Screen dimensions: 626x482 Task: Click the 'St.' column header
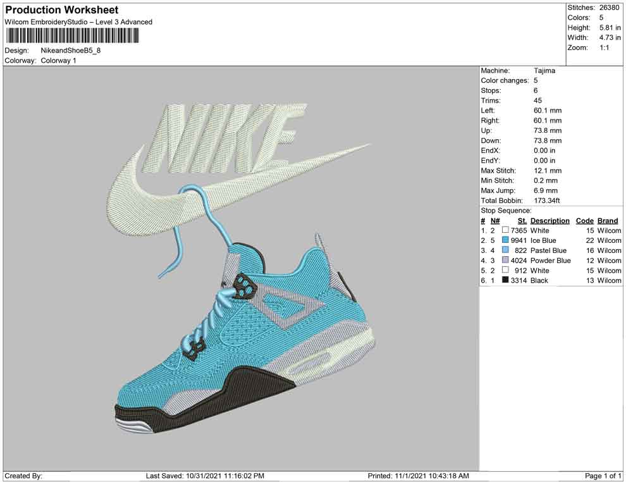[x=522, y=221]
